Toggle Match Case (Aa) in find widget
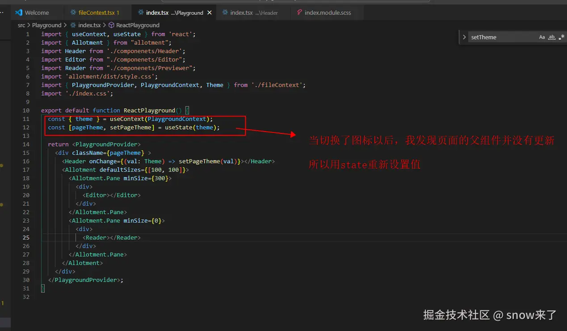The width and height of the screenshot is (567, 331). (x=542, y=37)
